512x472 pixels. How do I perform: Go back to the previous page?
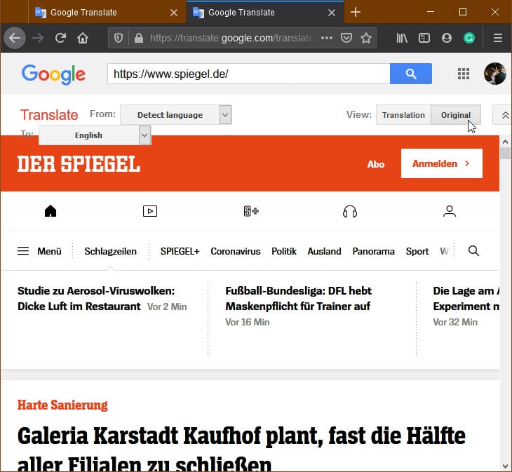tap(15, 38)
